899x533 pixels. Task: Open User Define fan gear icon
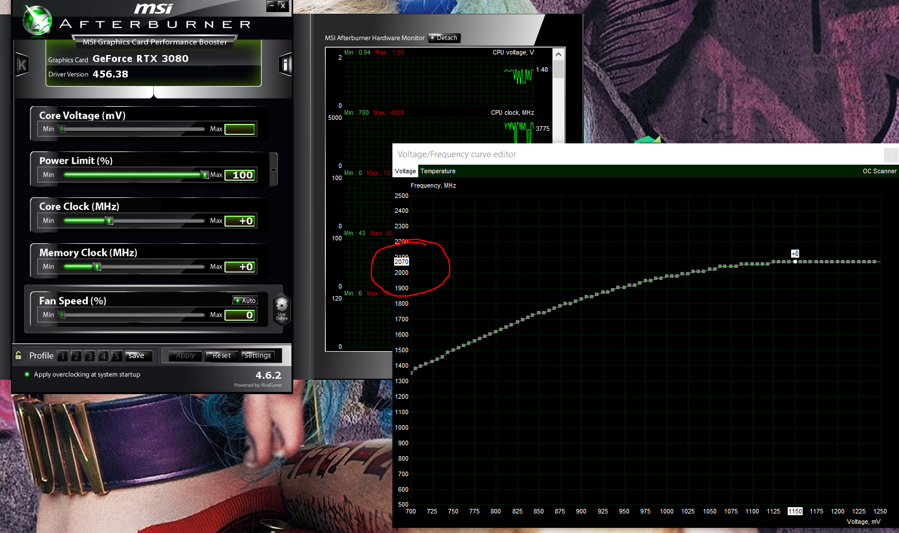[282, 310]
